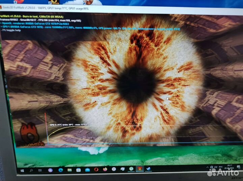Viewport: 243px width, 181px height.
Task: Open the blue checkmark app in the taskbar
Action: [x=148, y=169]
